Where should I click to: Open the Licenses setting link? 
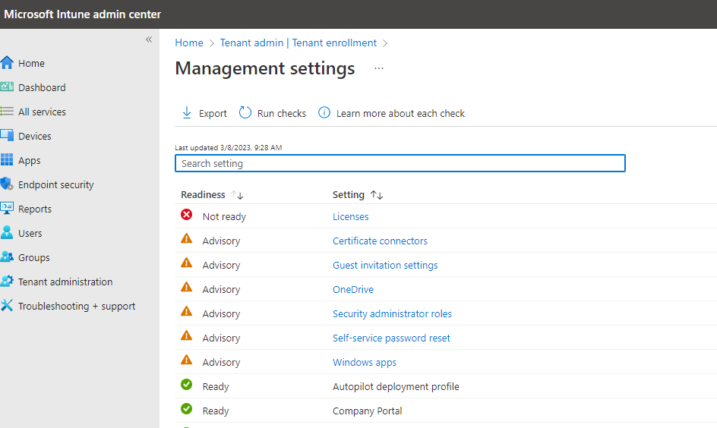click(x=351, y=217)
